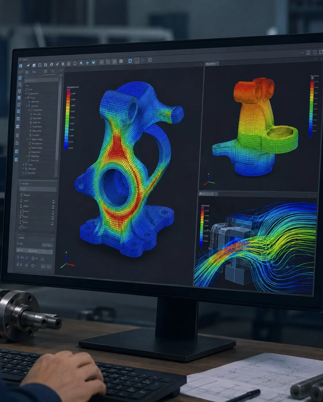This screenshot has height=402, width=323.
Task: Close the bottom-left panel with its X
Action: point(52,239)
